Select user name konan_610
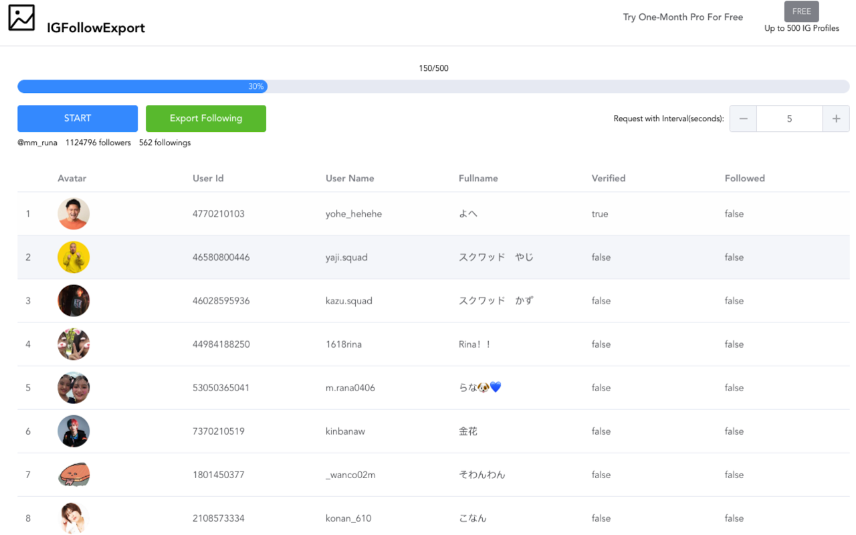 pos(348,518)
